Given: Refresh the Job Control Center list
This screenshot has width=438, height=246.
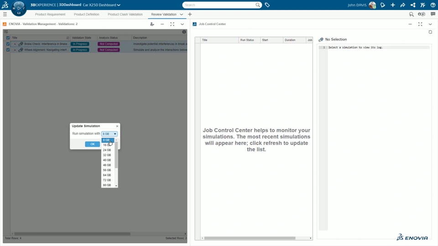Looking at the screenshot, I should point(430,32).
